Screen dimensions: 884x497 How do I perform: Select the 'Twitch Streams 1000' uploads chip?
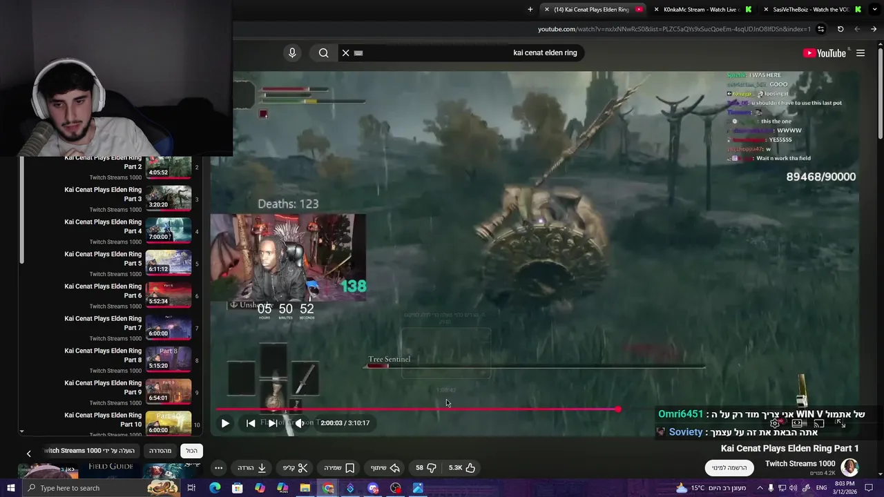pyautogui.click(x=90, y=451)
